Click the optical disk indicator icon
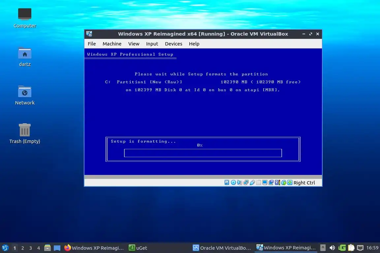The image size is (380, 253). pos(234,183)
